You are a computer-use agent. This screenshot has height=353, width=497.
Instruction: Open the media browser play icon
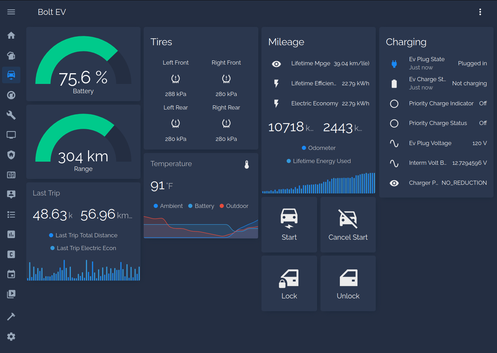pos(11,294)
